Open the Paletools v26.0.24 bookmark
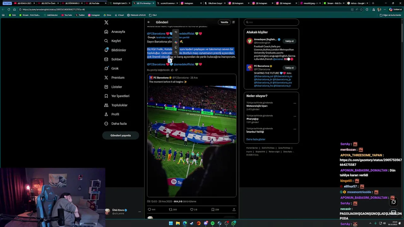 136,15
